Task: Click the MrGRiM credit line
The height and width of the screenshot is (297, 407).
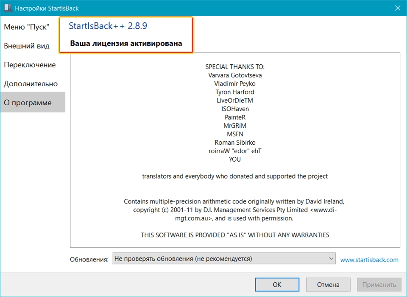Action: (235, 126)
